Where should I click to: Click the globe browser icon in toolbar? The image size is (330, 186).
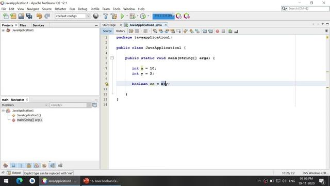coord(96,16)
